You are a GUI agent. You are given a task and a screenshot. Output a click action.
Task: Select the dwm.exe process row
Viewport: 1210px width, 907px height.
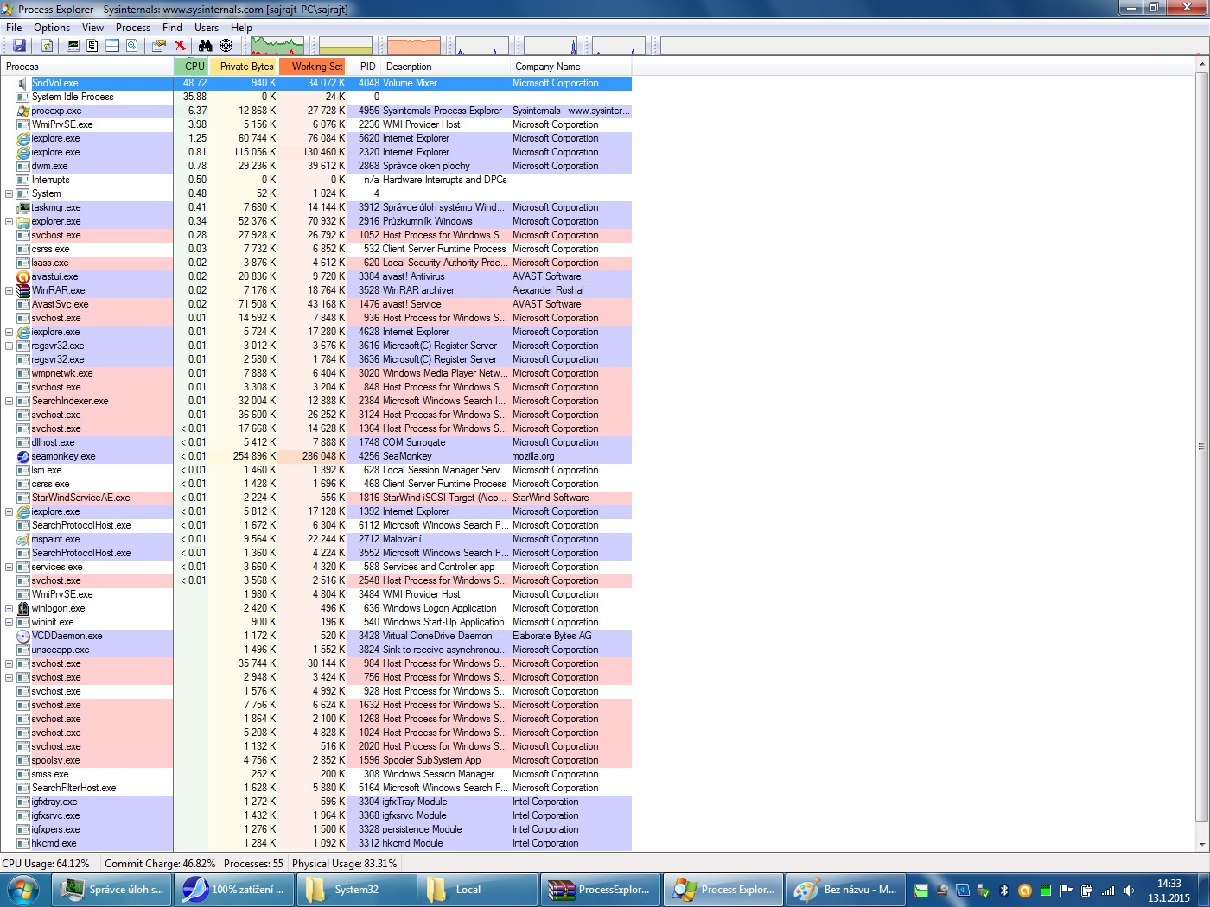[316, 166]
